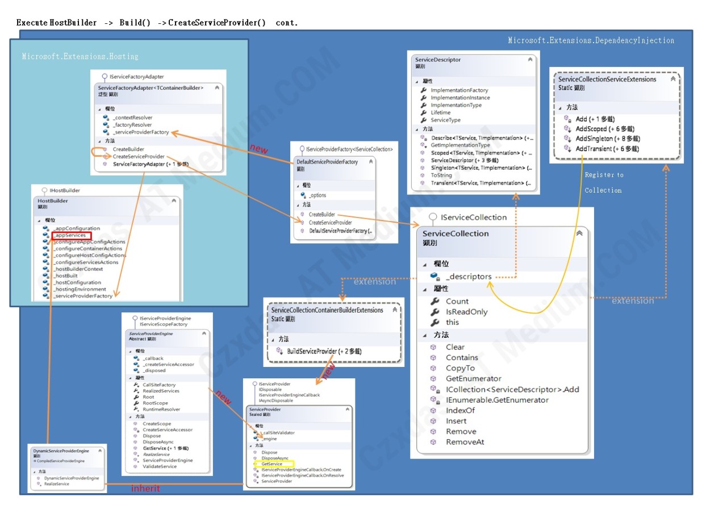The height and width of the screenshot is (505, 727).
Task: Select _configureServicesActions in HostBuilder
Action: pyautogui.click(x=85, y=262)
